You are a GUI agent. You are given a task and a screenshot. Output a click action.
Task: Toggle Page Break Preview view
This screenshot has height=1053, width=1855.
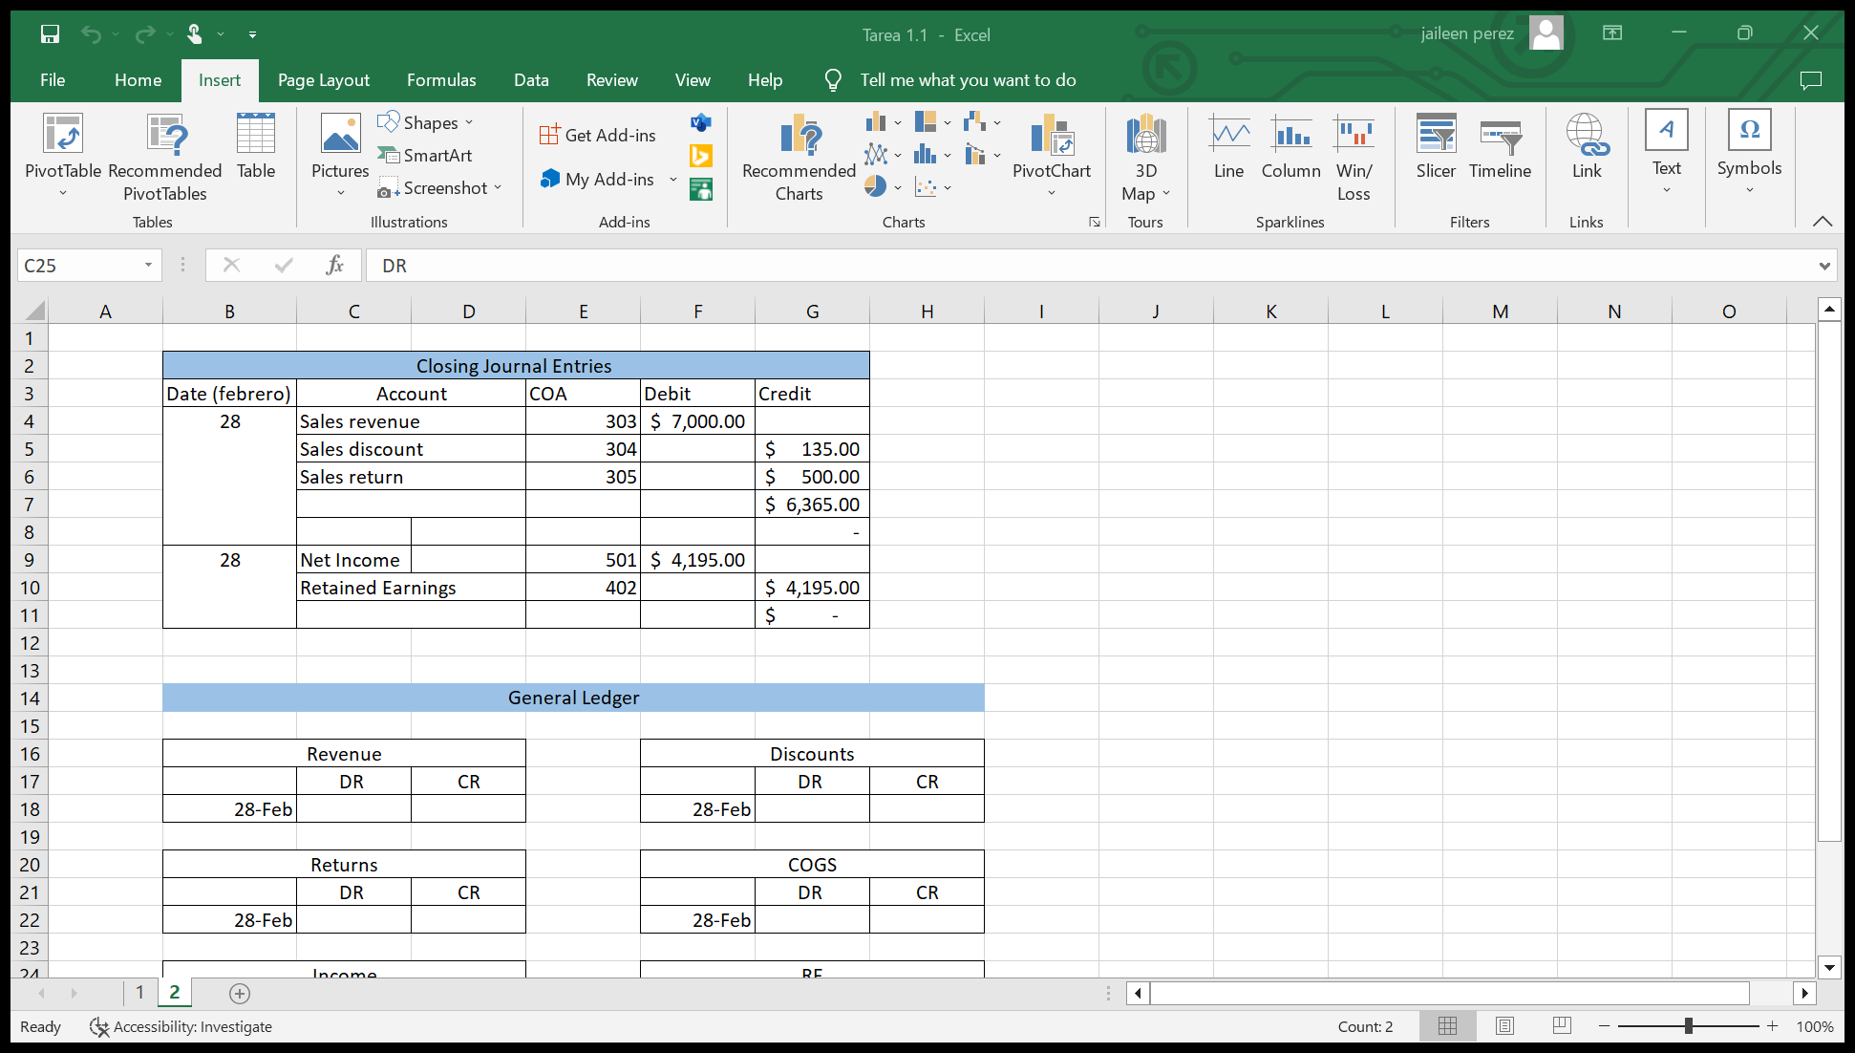[1562, 1026]
